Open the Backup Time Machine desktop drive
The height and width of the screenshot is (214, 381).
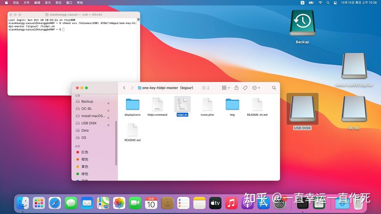point(302,23)
